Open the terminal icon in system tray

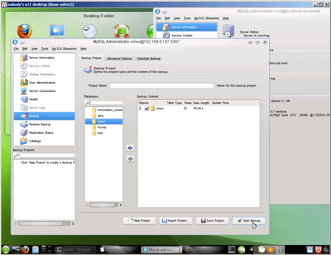232,250
